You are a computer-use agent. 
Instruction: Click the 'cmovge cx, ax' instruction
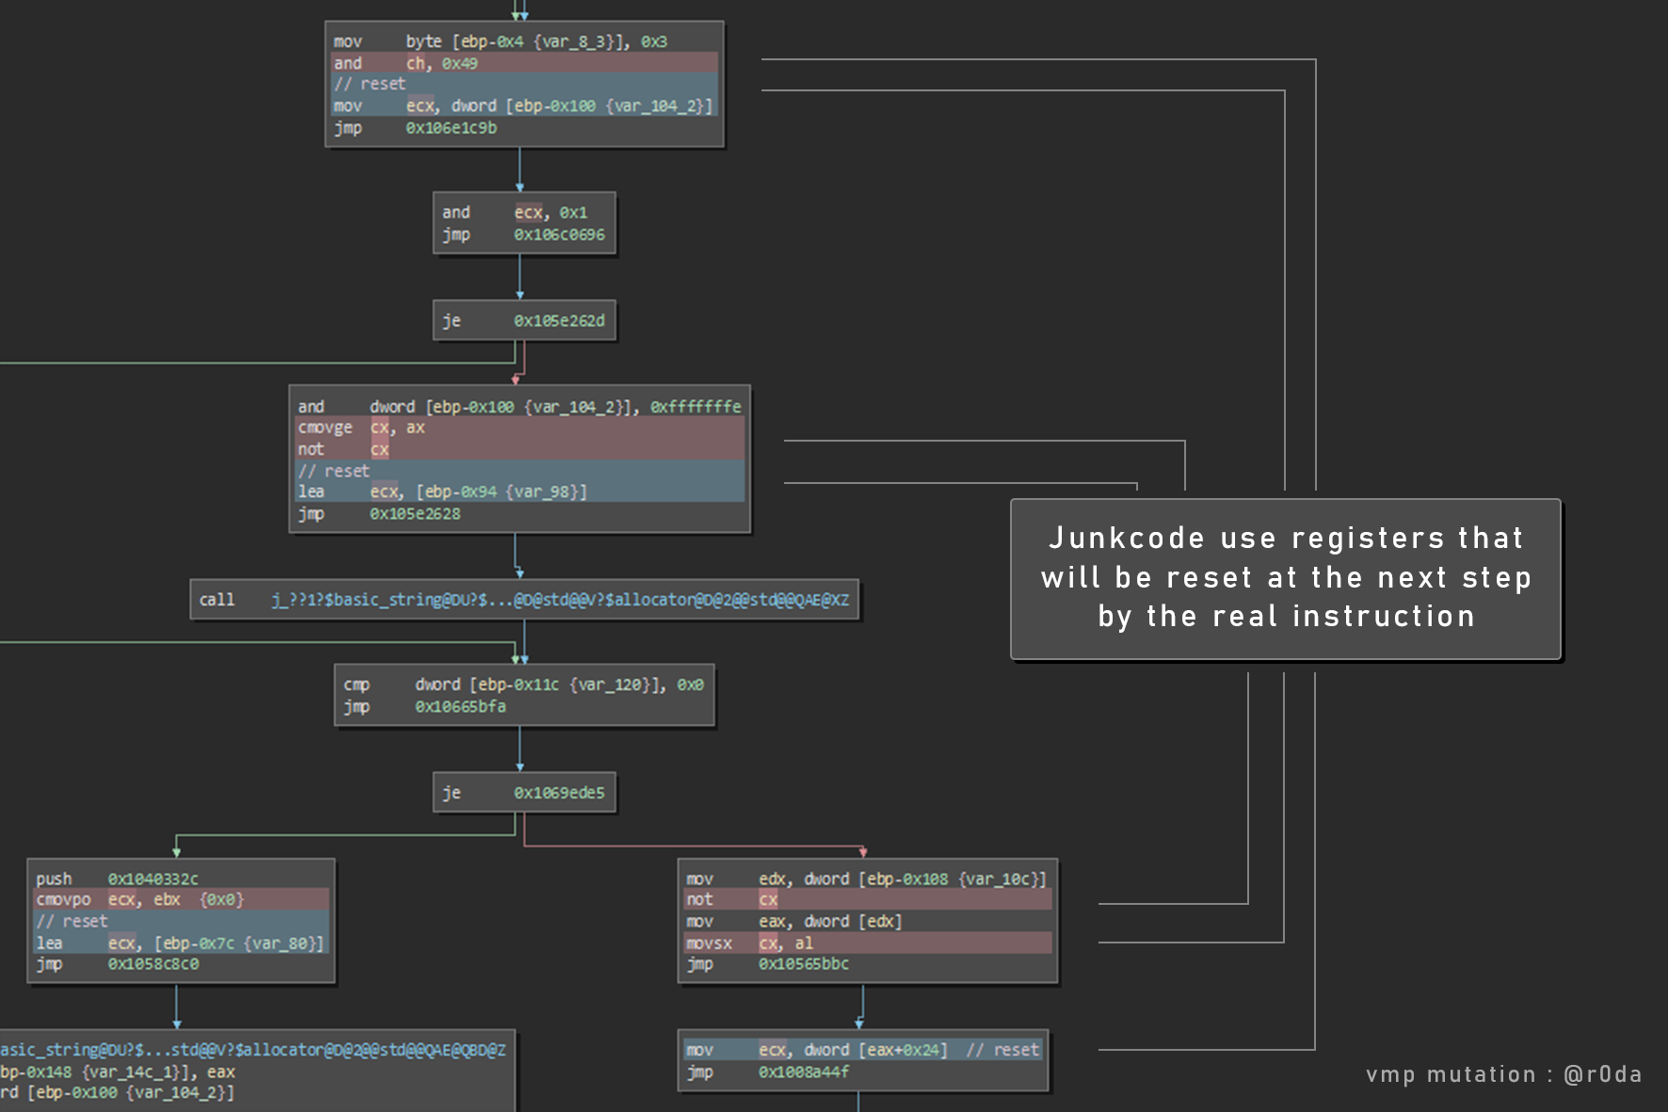[520, 427]
